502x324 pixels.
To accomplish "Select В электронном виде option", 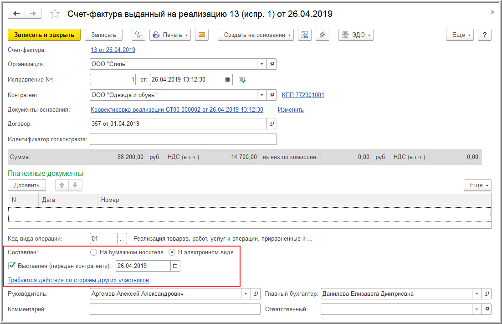I will pos(172,252).
